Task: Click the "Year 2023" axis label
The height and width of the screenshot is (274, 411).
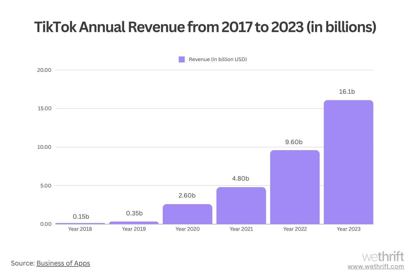Action: 349,229
